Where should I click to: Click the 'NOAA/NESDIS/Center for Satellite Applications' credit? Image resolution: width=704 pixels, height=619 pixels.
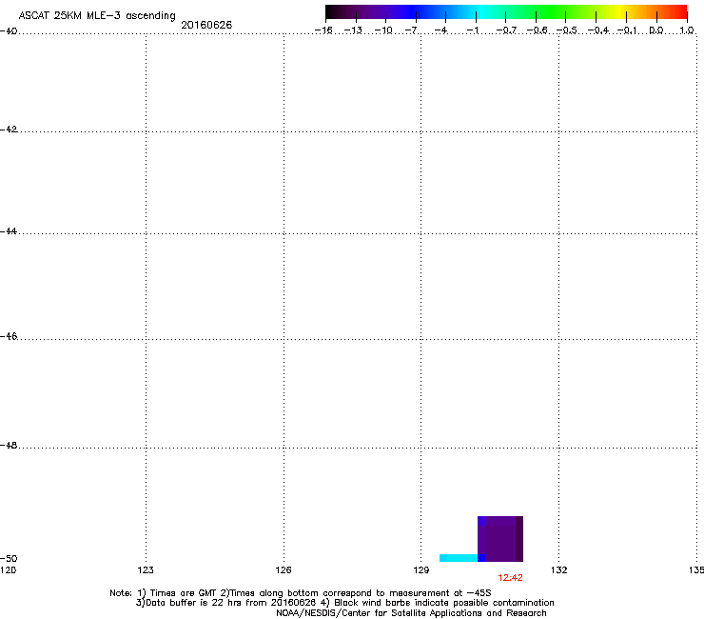[x=380, y=613]
